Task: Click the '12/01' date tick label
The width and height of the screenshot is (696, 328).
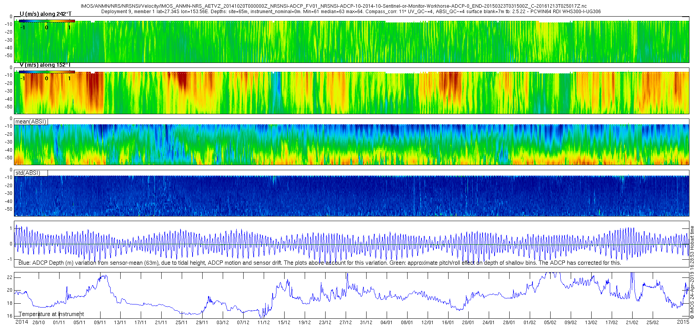Action: click(427, 323)
